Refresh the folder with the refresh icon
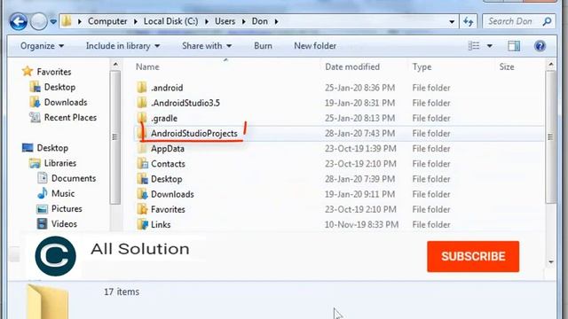This screenshot has width=568, height=319. pyautogui.click(x=468, y=21)
